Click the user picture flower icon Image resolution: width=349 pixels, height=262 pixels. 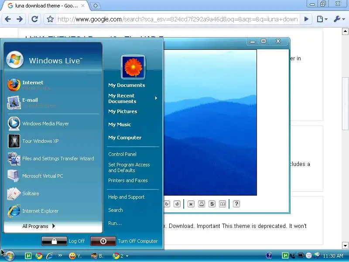pos(133,67)
